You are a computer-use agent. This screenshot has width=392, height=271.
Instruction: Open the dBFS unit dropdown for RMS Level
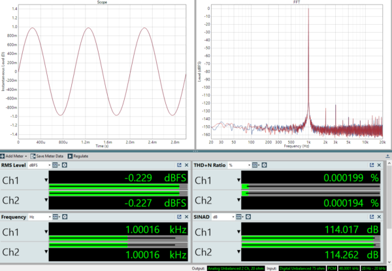coord(48,166)
